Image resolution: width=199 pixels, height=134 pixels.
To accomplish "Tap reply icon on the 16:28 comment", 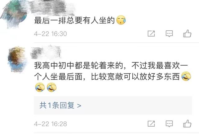I will [169, 124].
